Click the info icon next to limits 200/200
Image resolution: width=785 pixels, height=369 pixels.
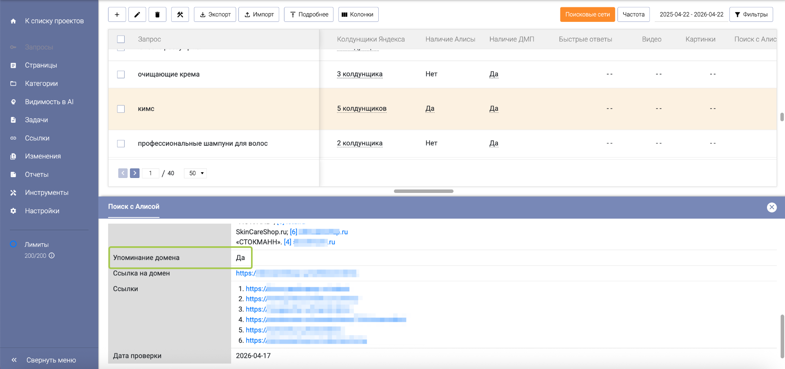click(x=52, y=255)
